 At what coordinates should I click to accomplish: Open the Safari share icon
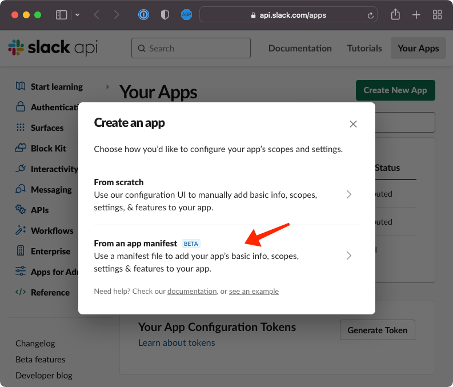pos(395,14)
